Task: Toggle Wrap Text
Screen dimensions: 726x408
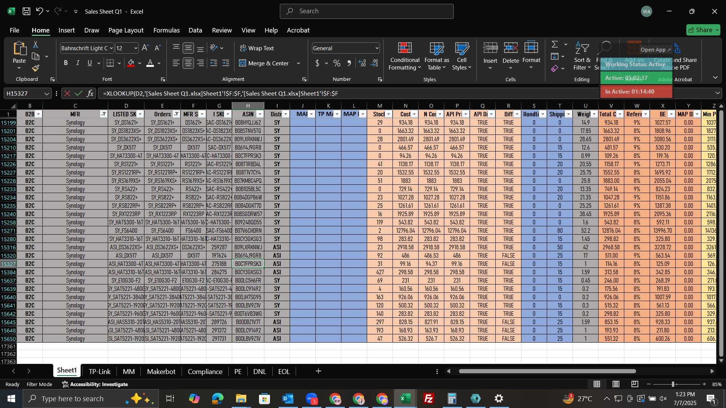Action: pos(257,48)
